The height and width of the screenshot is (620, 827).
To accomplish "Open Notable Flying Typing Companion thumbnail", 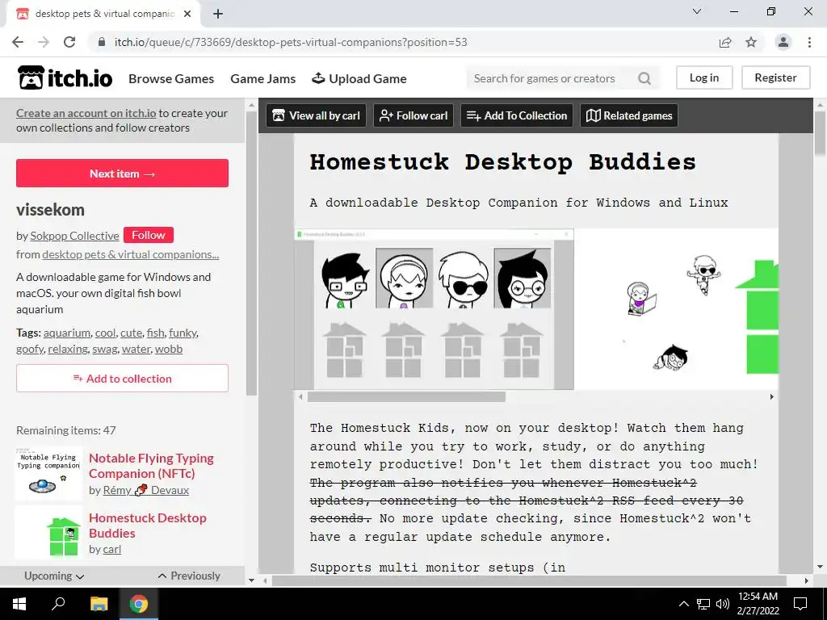I will 48,473.
